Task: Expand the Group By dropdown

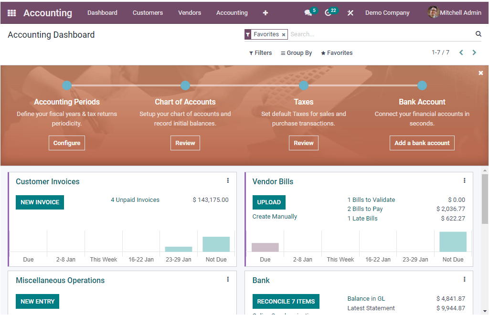Action: [297, 53]
